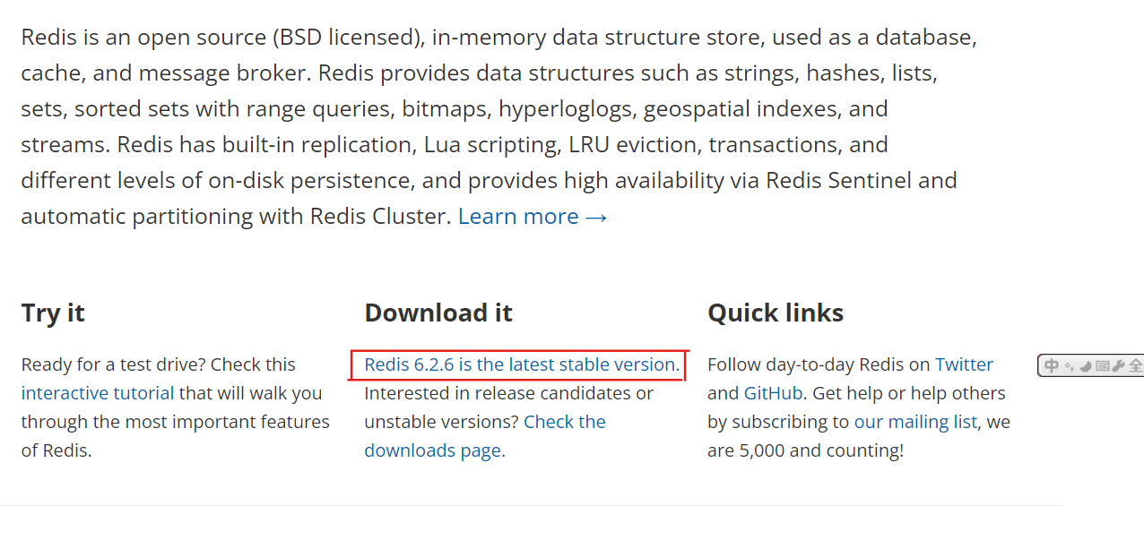Go to Check the downloads page link
The image size is (1144, 540).
[x=485, y=436]
